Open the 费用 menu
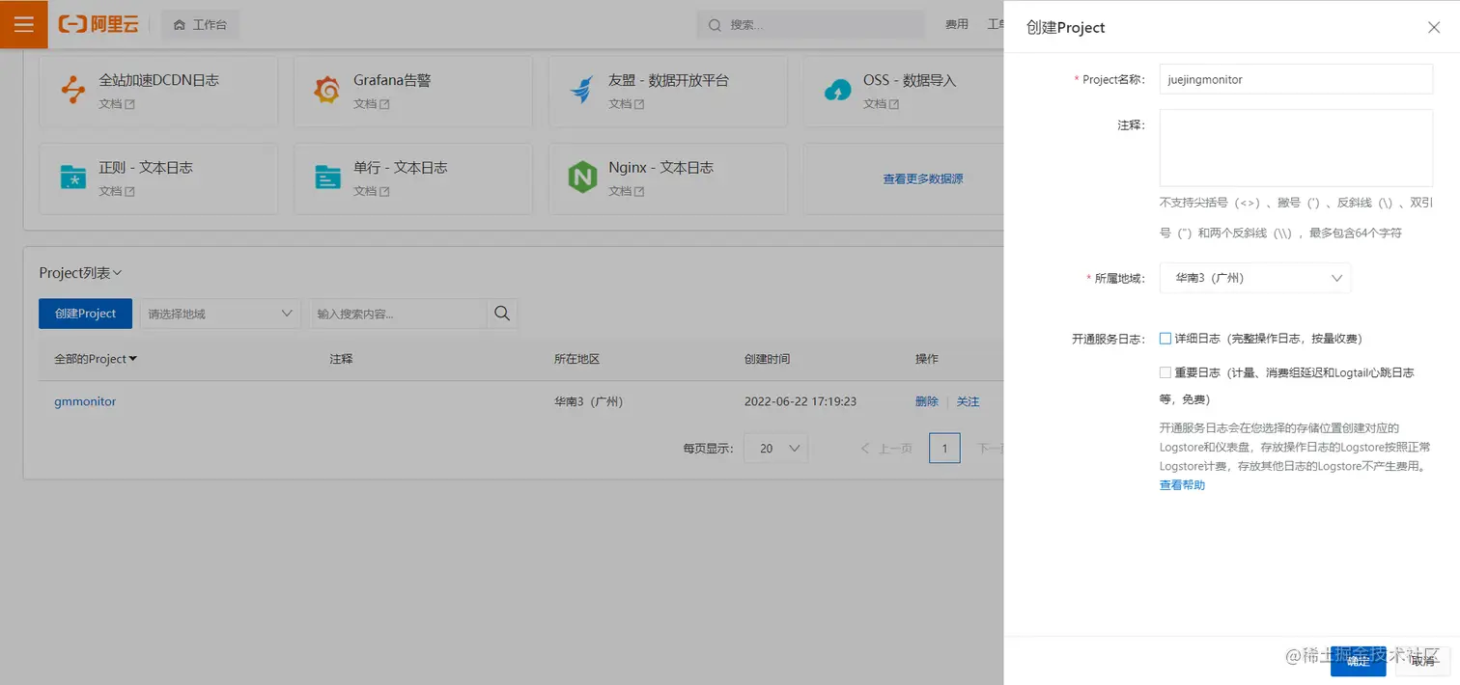The image size is (1460, 685). [x=956, y=24]
